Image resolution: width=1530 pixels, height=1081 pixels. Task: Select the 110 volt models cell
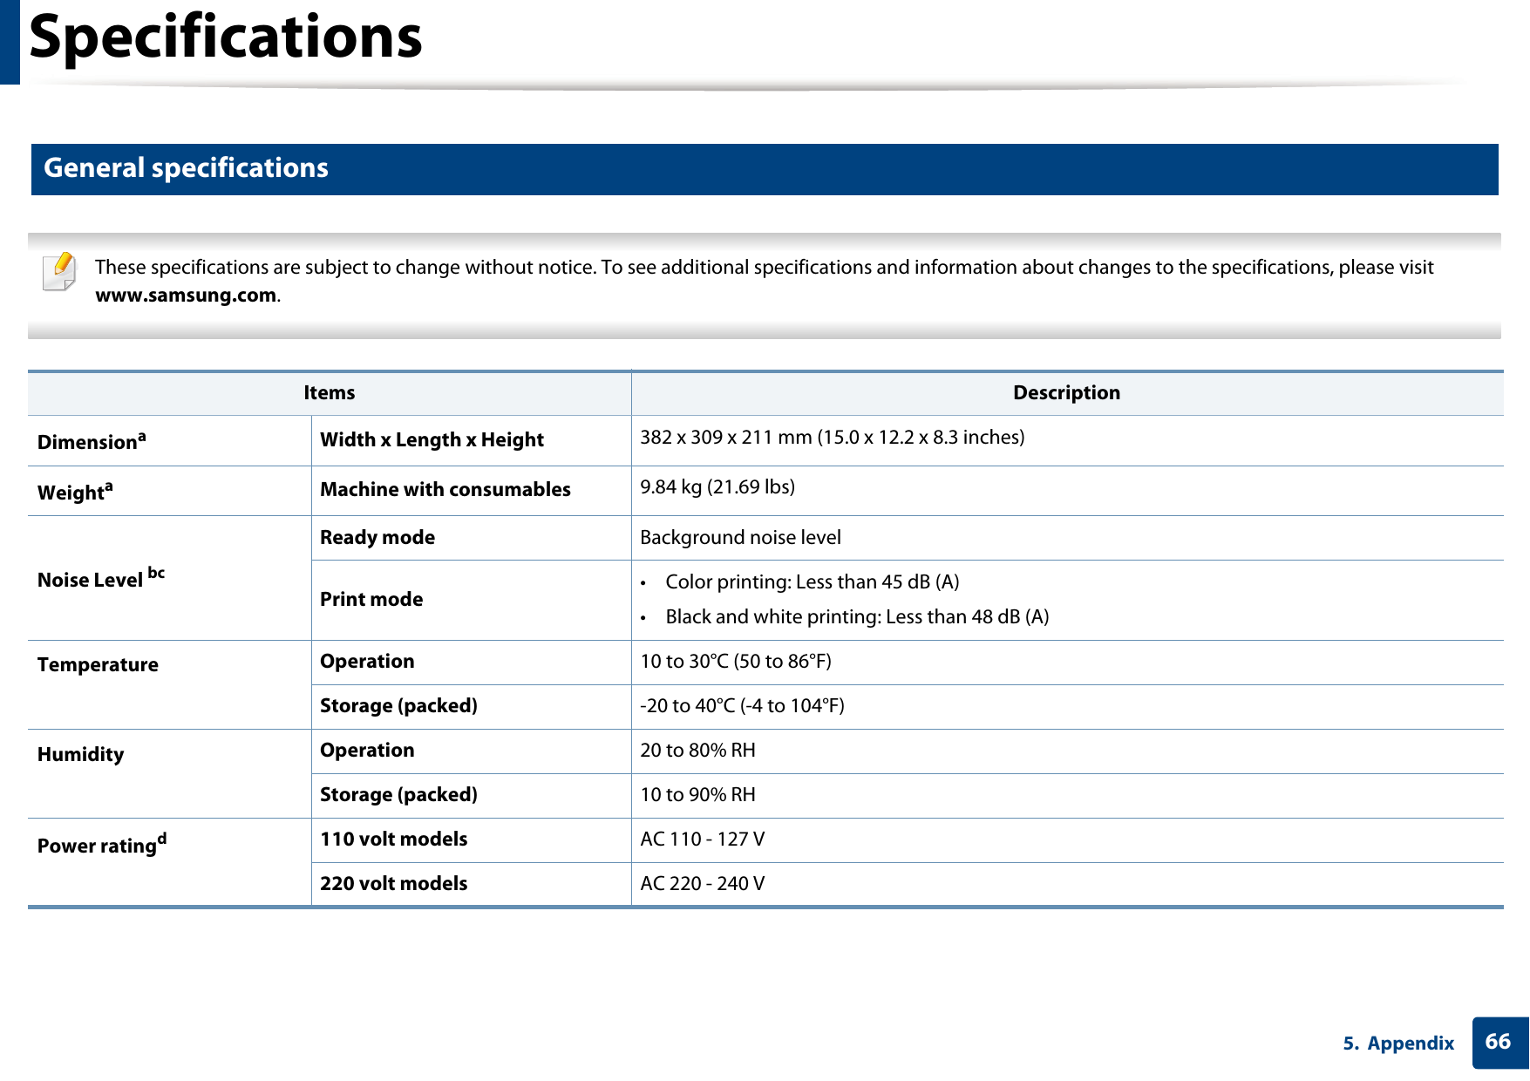(394, 839)
